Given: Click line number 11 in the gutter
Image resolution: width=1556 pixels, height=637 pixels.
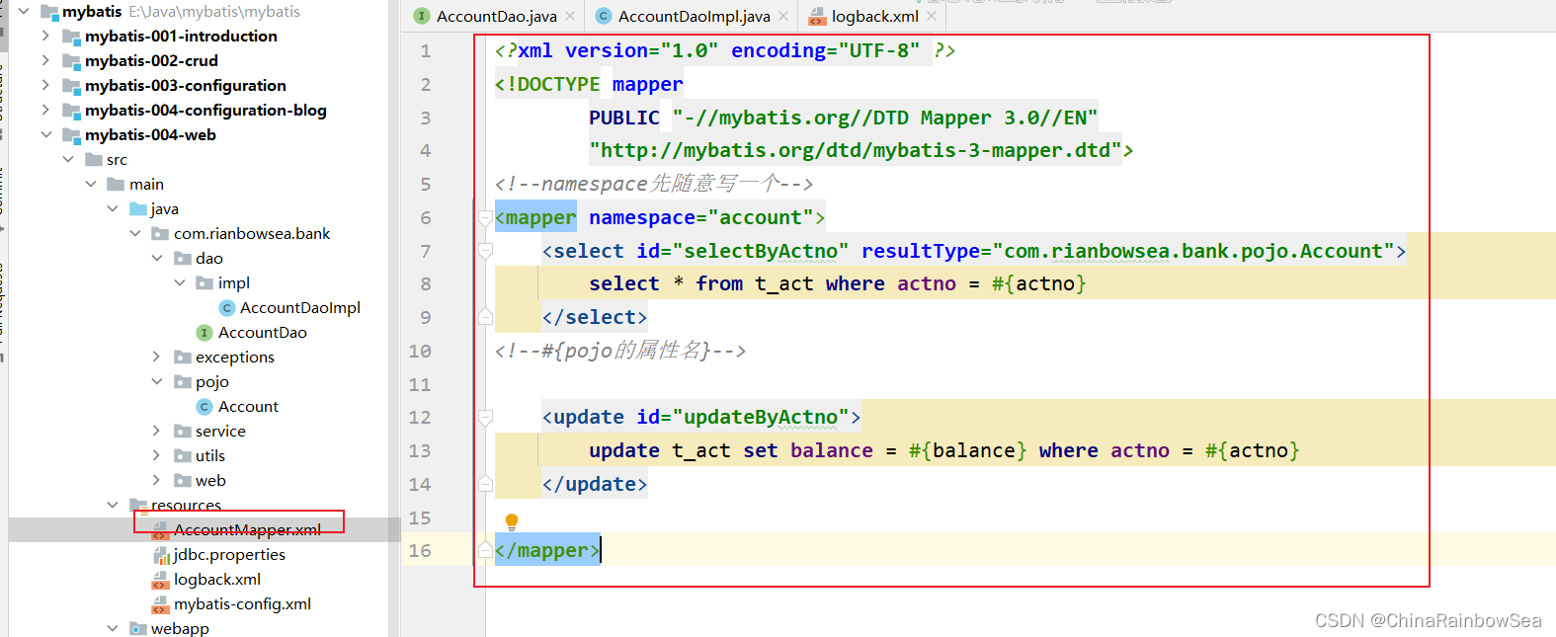Looking at the screenshot, I should tap(420, 384).
